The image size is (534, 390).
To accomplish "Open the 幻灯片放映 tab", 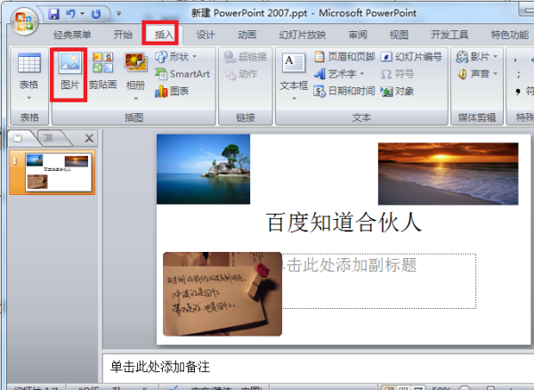I will pyautogui.click(x=303, y=35).
